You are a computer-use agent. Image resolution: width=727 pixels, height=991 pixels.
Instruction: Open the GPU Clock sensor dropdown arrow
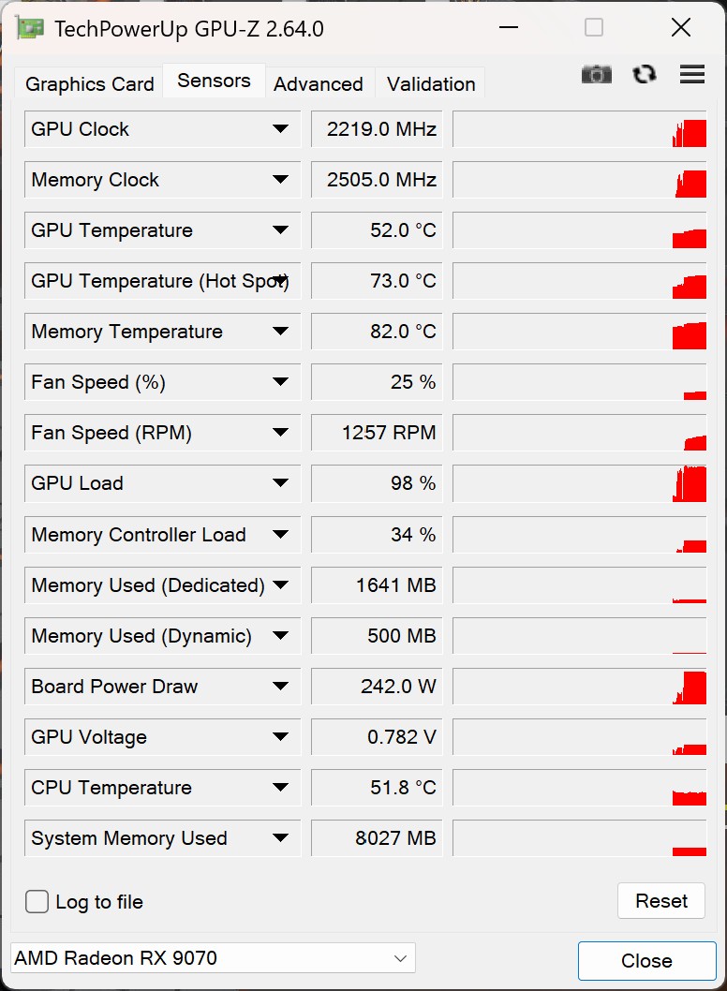pos(280,129)
